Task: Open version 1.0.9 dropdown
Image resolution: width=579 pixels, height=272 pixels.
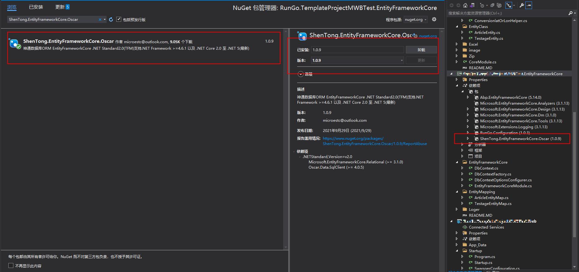Action: pos(357,60)
